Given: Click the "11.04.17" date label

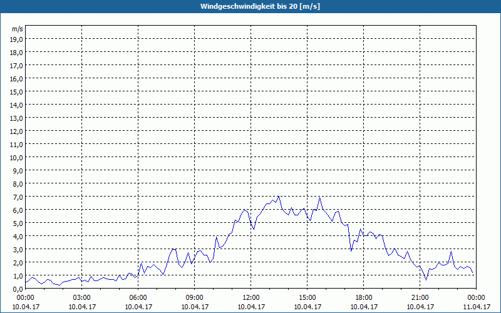Looking at the screenshot, I should [477, 307].
